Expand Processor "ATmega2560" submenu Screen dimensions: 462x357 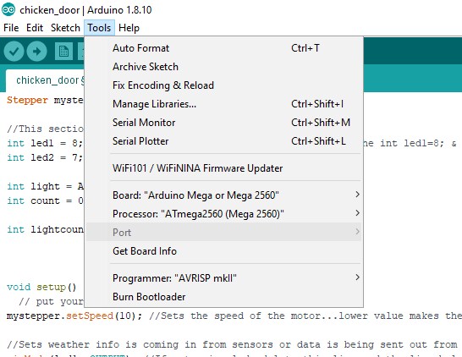223,213
